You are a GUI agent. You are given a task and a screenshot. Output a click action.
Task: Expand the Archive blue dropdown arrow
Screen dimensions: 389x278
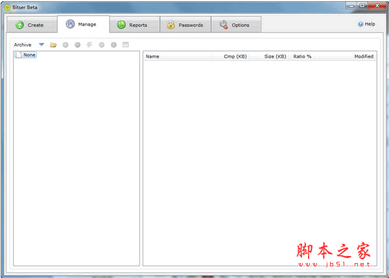pos(41,45)
